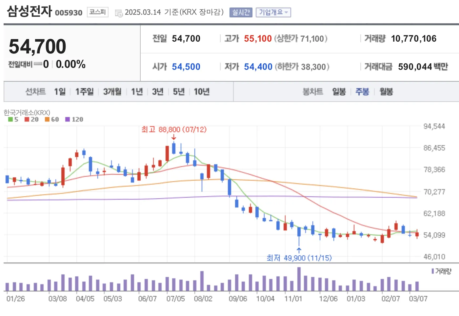The image size is (459, 316).
Task: Click the 고가 value 55,100
Action: [x=258, y=39]
